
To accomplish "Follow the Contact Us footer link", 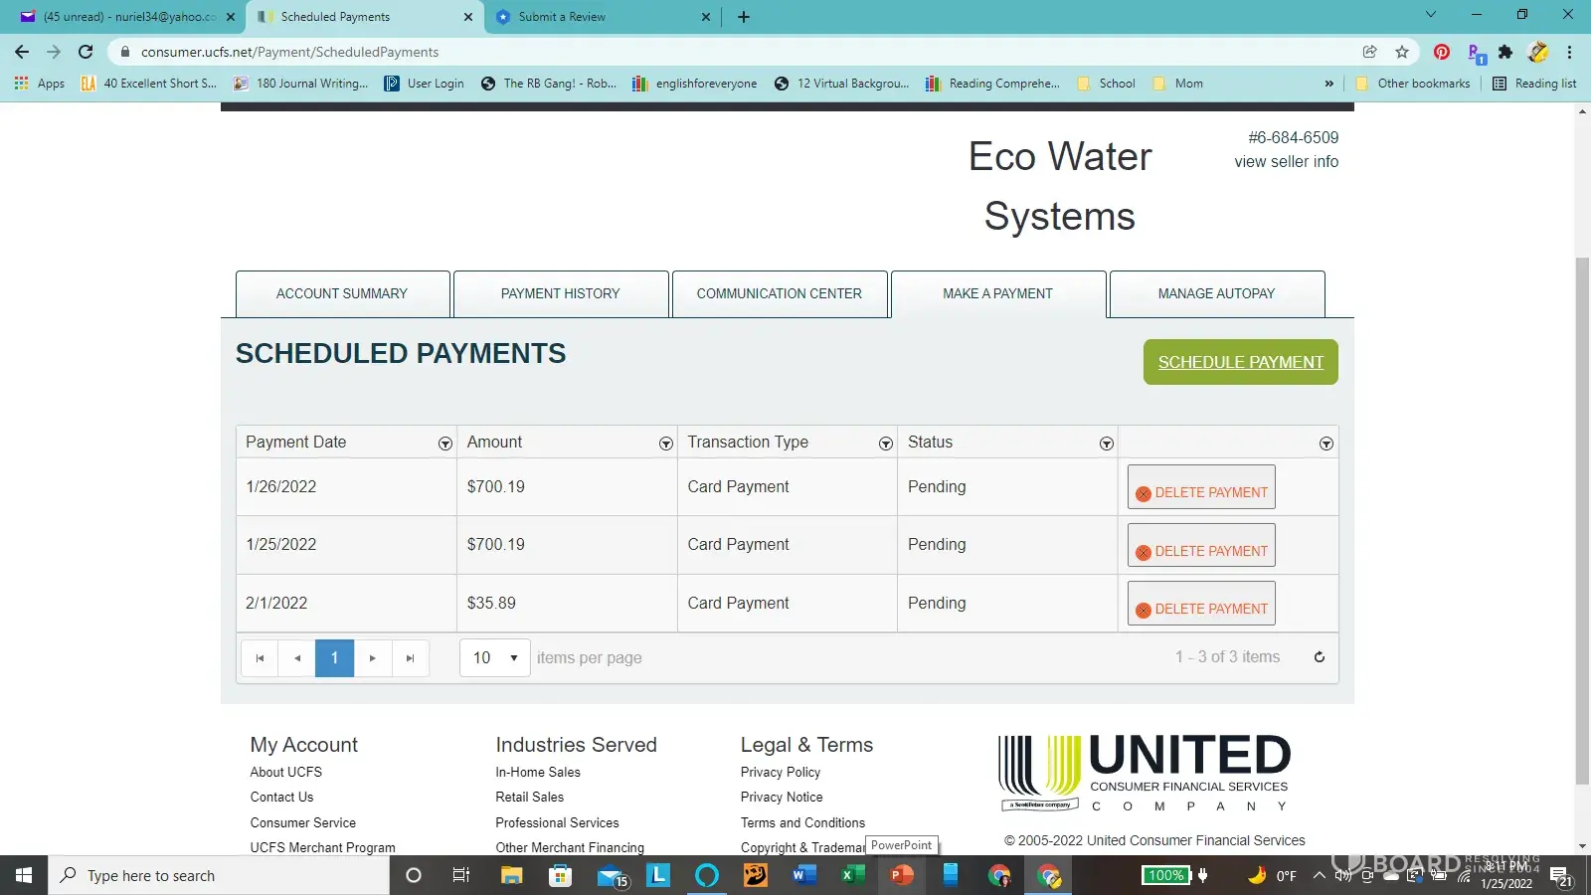I will point(281,798).
